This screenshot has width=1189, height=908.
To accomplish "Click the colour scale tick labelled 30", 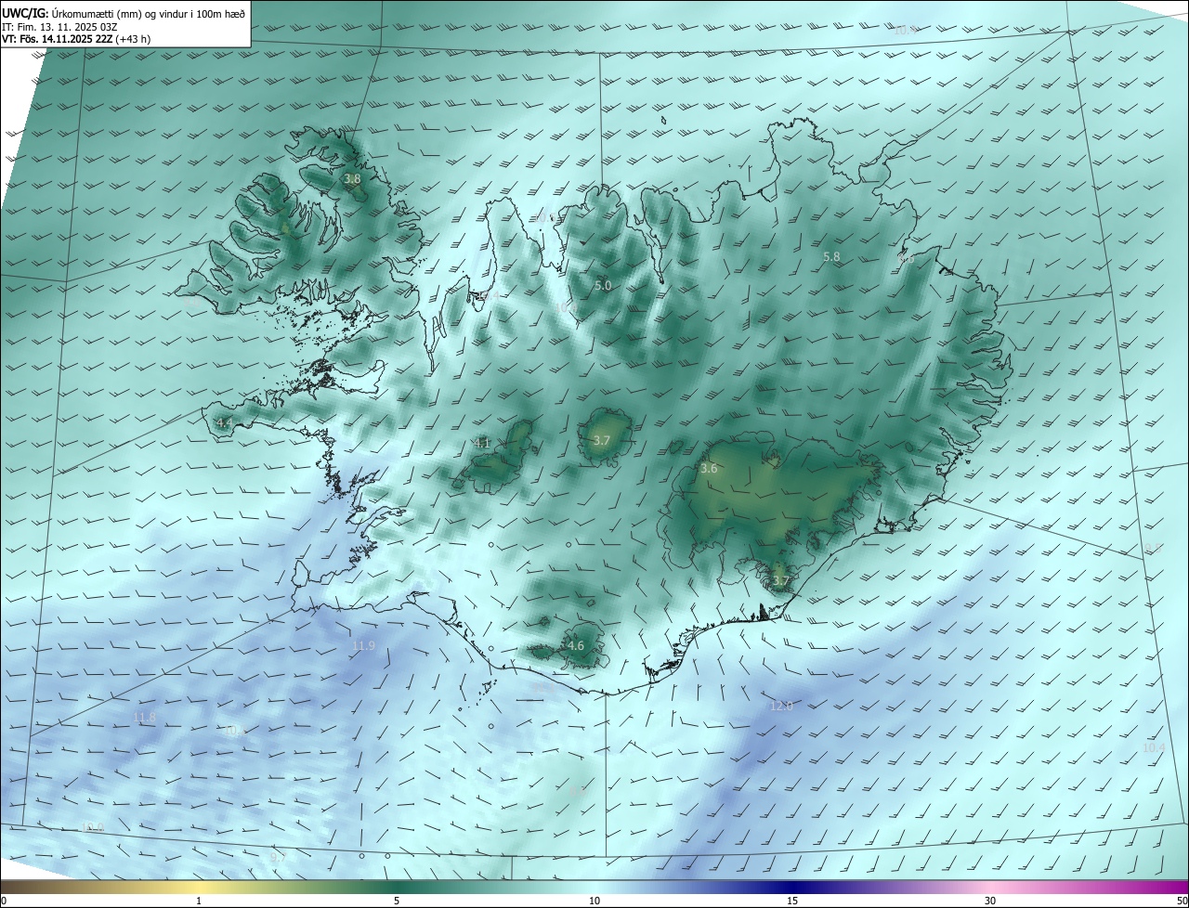I will (990, 901).
